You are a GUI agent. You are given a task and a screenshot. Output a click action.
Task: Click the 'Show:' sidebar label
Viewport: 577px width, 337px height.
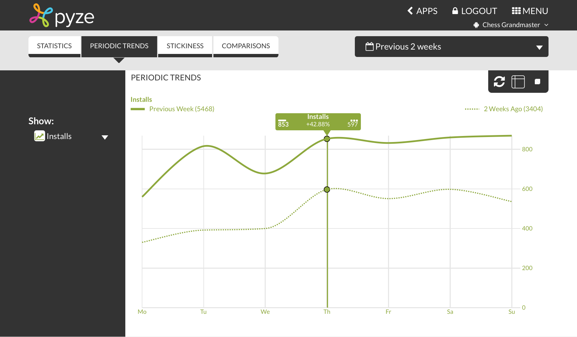pyautogui.click(x=41, y=121)
